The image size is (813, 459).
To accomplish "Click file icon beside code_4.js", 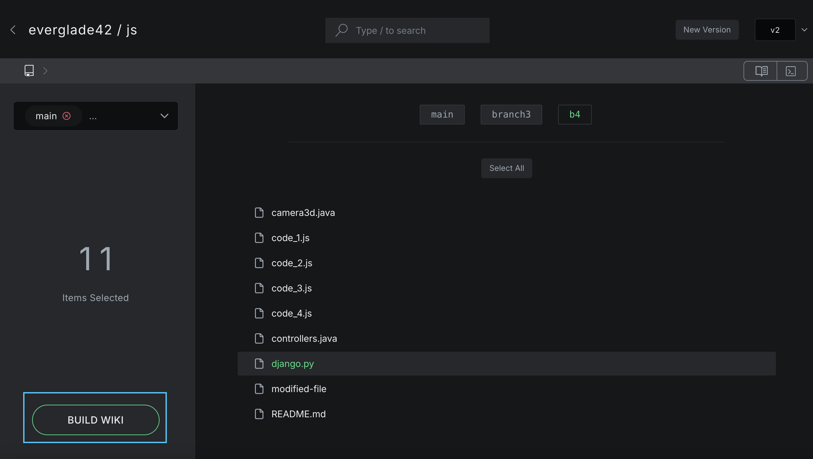I will click(x=259, y=313).
